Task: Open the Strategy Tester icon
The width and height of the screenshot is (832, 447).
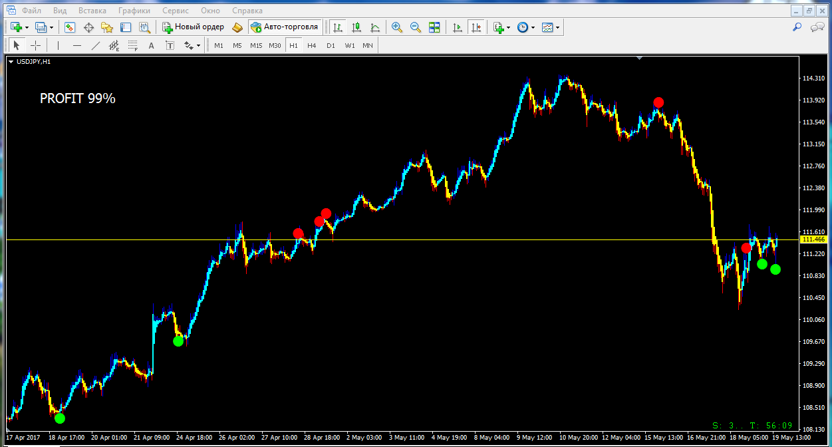Action: pos(144,27)
